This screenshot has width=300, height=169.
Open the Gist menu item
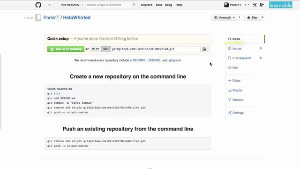(158, 5)
